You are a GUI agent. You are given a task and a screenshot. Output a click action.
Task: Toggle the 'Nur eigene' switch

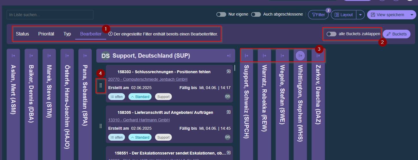(221, 14)
